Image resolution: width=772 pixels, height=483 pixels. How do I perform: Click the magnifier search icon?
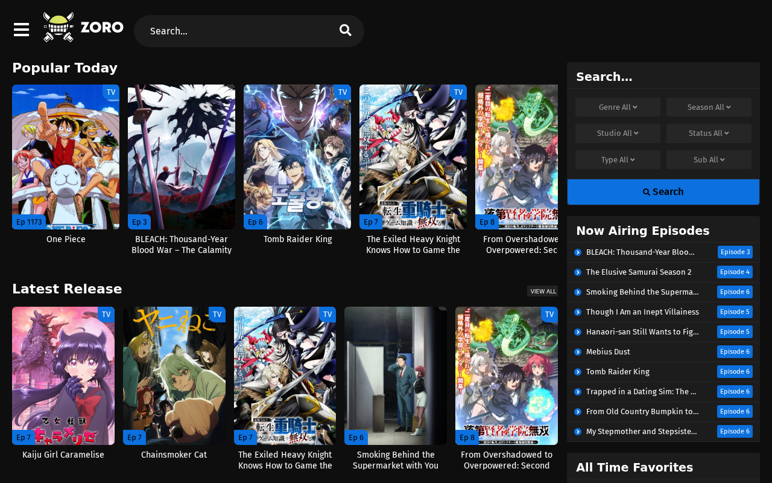pyautogui.click(x=346, y=31)
